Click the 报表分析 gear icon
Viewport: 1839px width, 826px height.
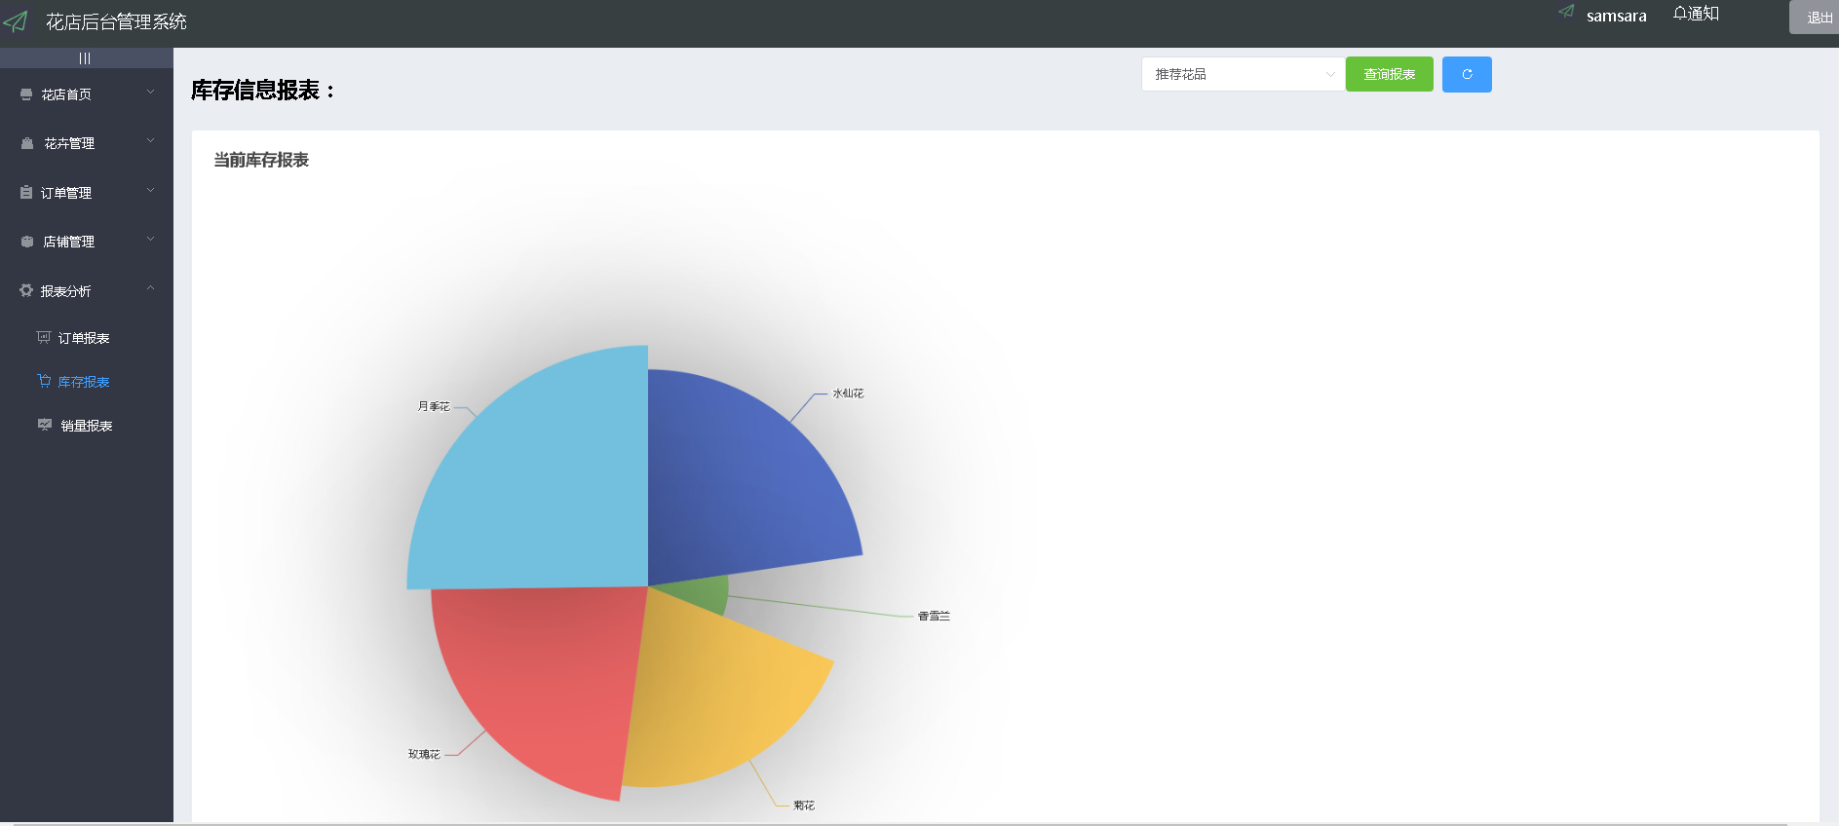26,290
